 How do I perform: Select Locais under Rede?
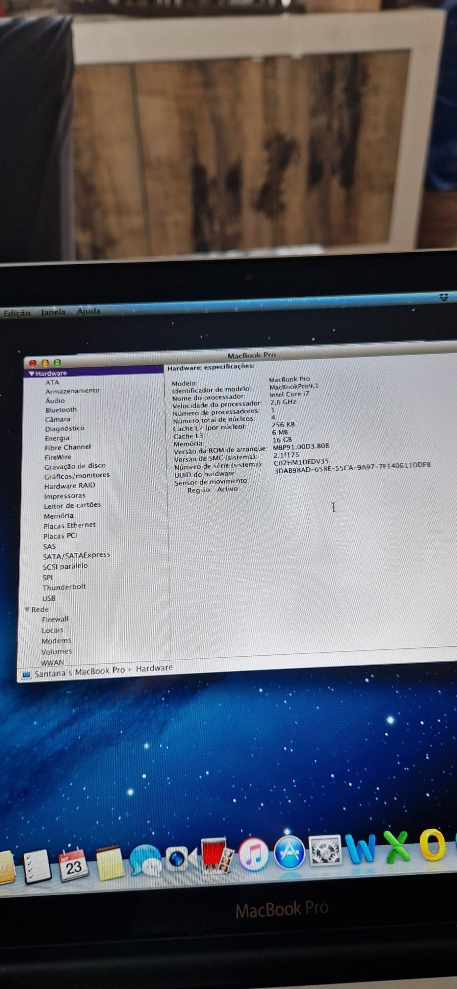point(52,630)
